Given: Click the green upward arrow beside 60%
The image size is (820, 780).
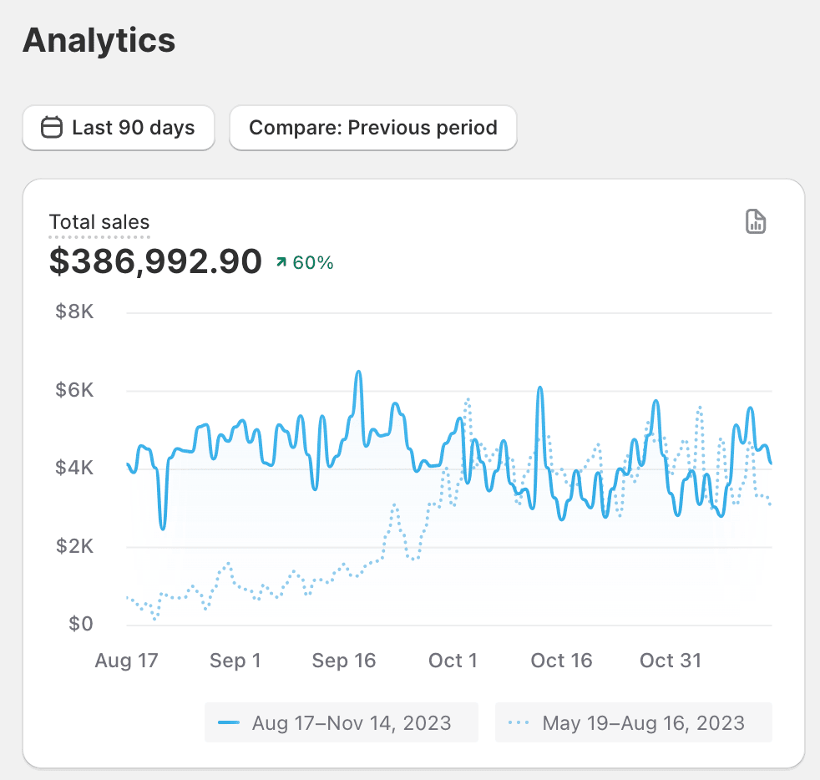Looking at the screenshot, I should (x=281, y=263).
